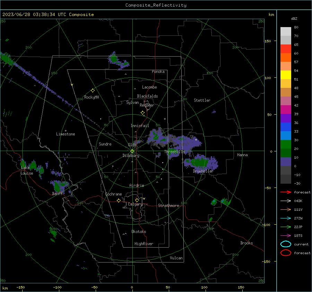Click the Cochrane label
312x292 pixels.
[x=113, y=194]
